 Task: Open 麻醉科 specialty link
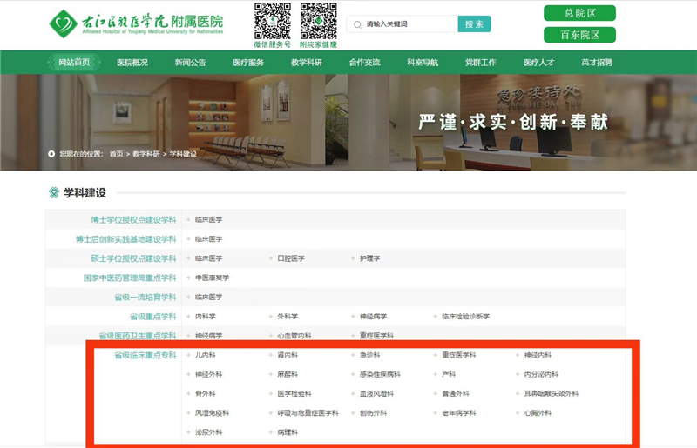point(288,374)
